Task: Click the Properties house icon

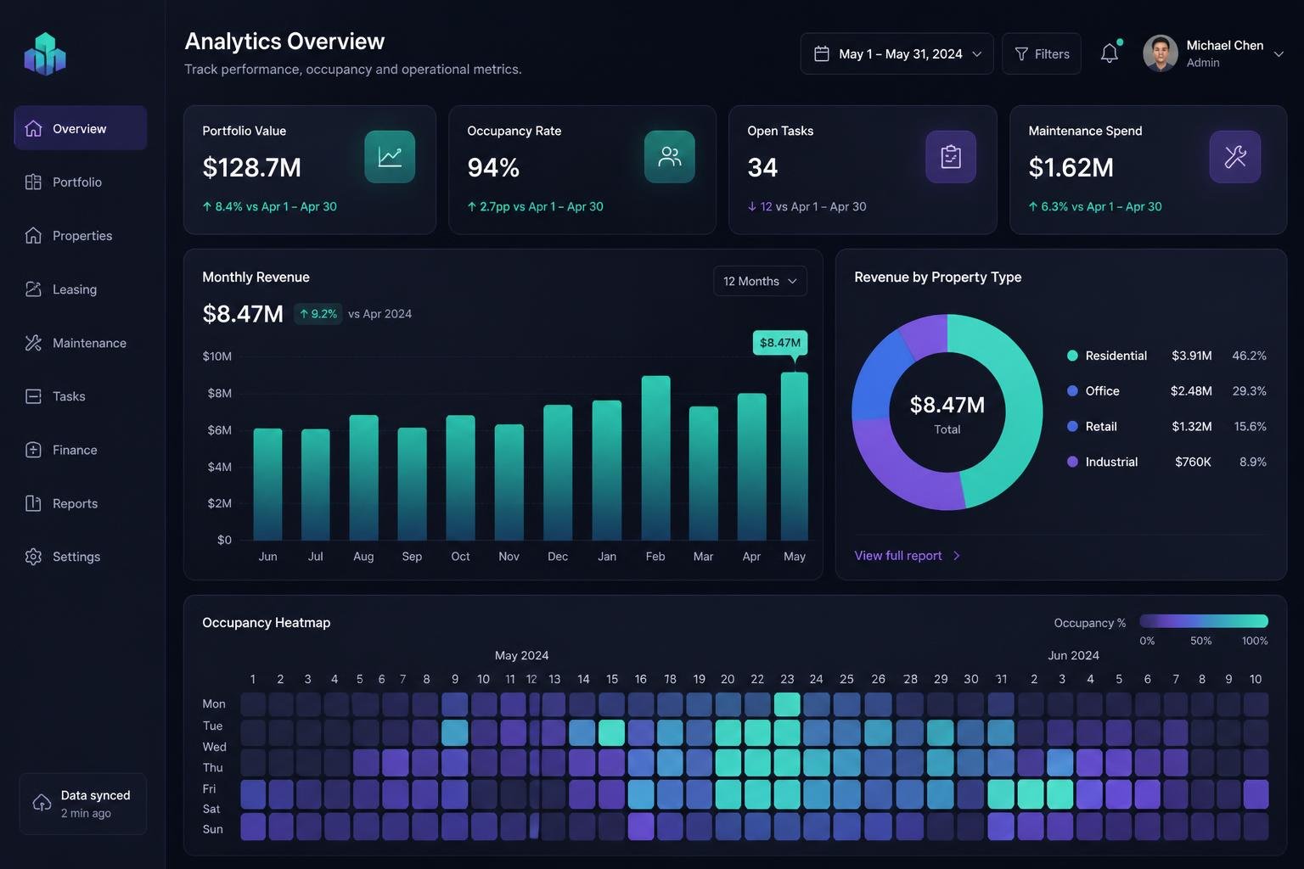Action: click(x=33, y=235)
